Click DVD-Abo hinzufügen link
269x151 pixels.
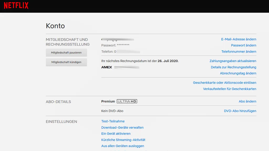[x=240, y=111]
